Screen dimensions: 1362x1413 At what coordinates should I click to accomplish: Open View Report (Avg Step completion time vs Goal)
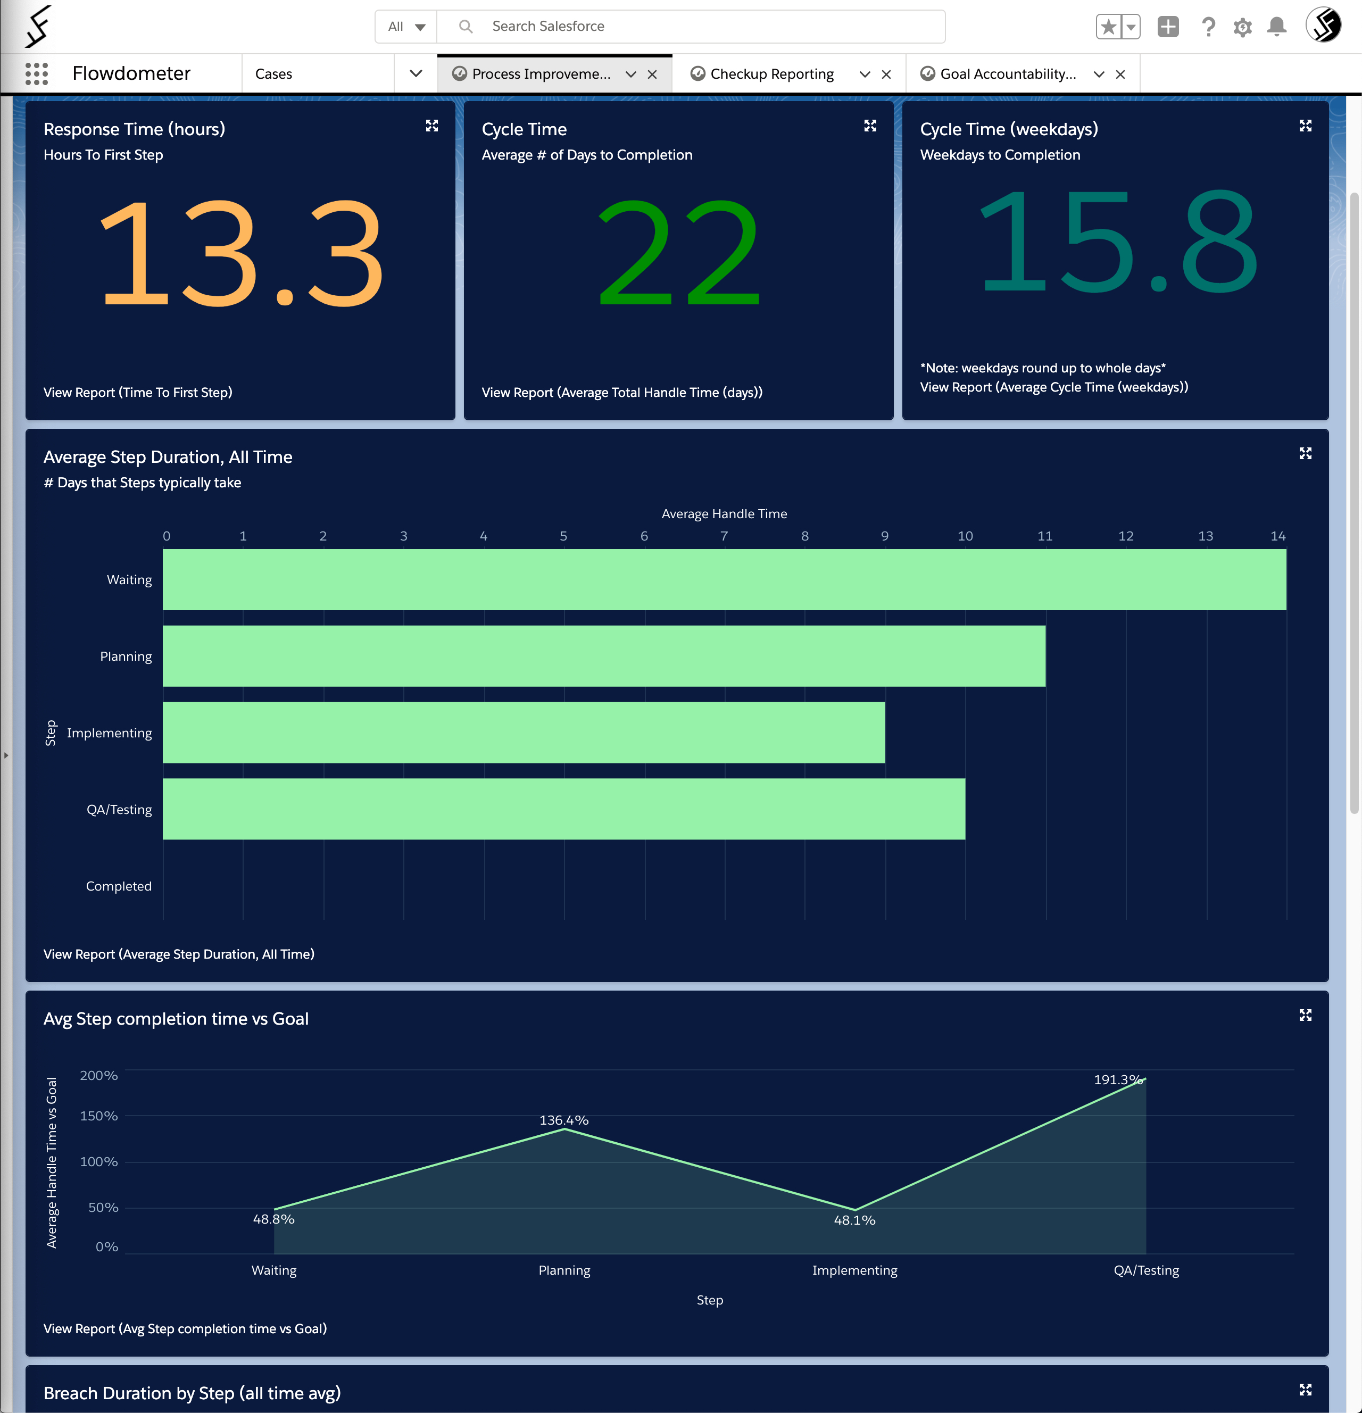click(185, 1328)
